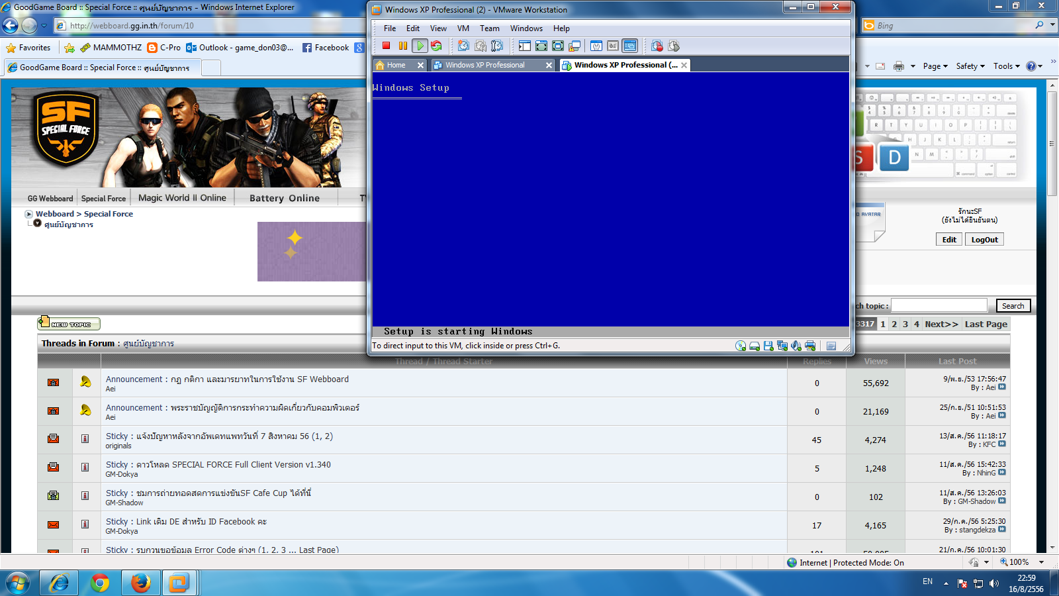Click the sound card device status icon
Screen dimensions: 1059x596
[796, 346]
